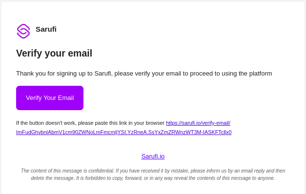Click the disclaimer line starting "delete the message"
The height and width of the screenshot is (194, 306).
[153, 178]
